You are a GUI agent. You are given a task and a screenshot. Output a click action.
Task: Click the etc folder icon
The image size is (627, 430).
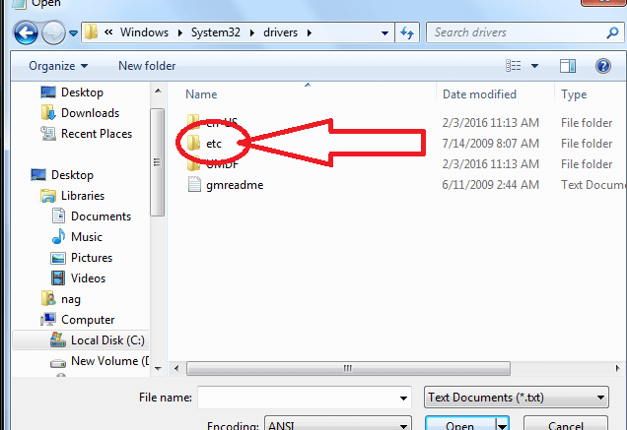coord(194,144)
